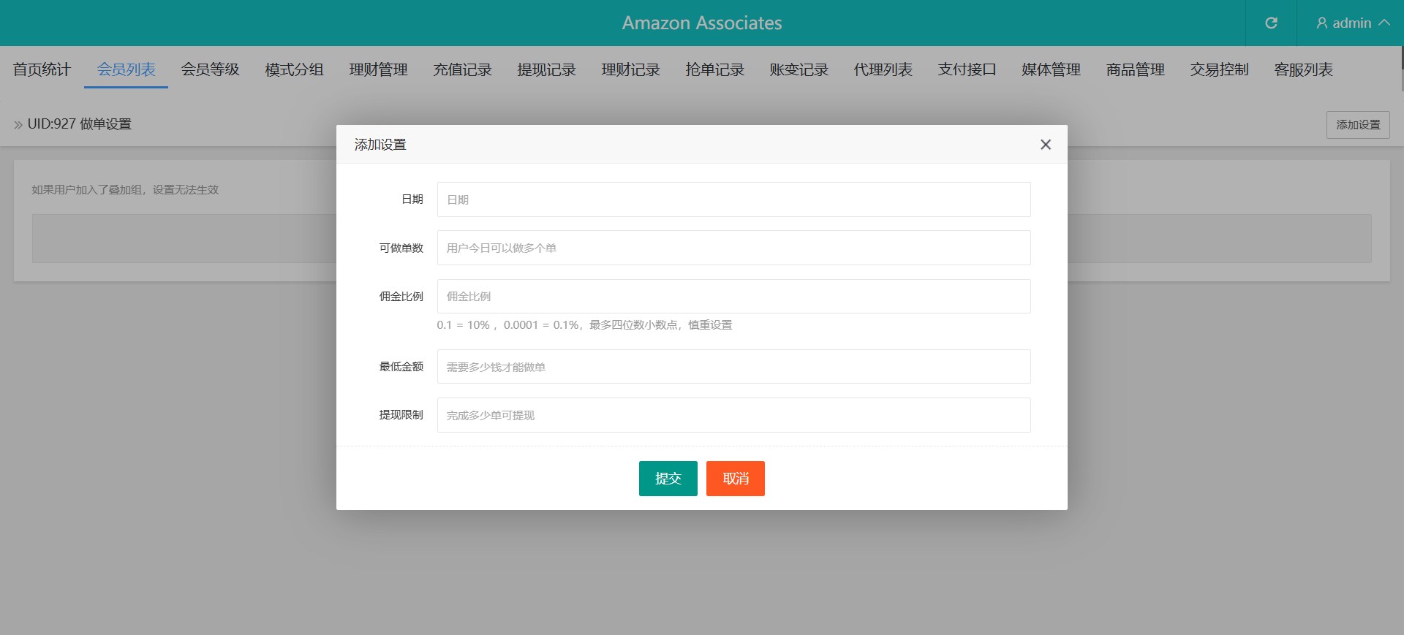Image resolution: width=1404 pixels, height=635 pixels.
Task: Navigate to 商品管理 tab
Action: [1135, 70]
